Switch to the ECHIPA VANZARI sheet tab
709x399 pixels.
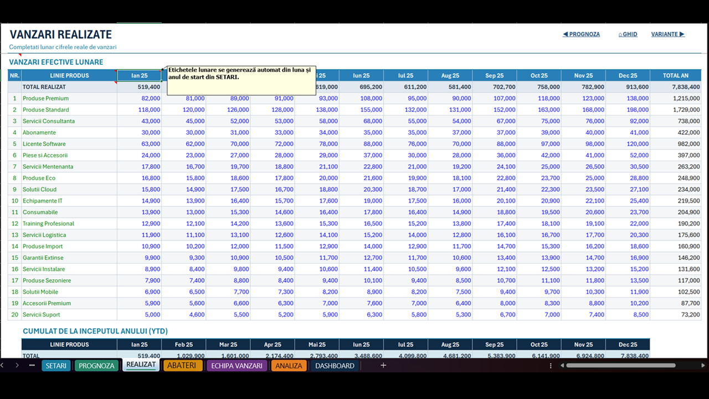[x=237, y=366]
